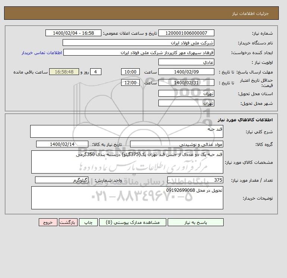Click the buyer name field شرکت ملی فولاد ایران
287x278 pixels.
[x=138, y=43]
